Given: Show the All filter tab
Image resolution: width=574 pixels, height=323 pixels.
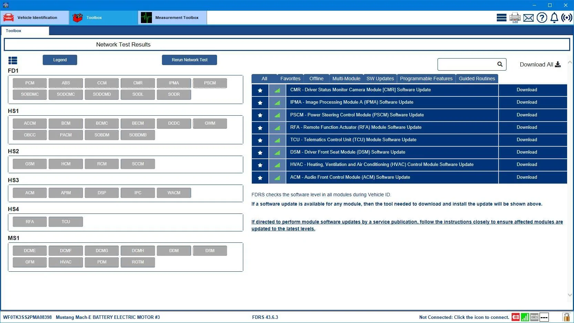Looking at the screenshot, I should click(x=264, y=79).
